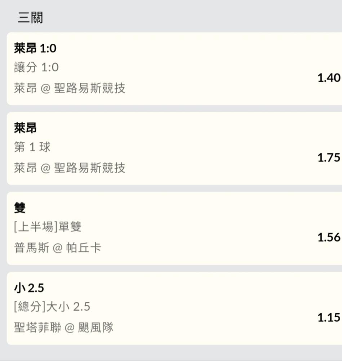Click the 1.15 odds value

click(x=328, y=317)
